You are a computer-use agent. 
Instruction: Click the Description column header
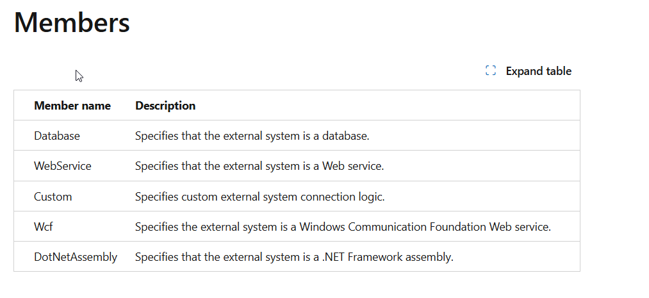click(x=165, y=106)
